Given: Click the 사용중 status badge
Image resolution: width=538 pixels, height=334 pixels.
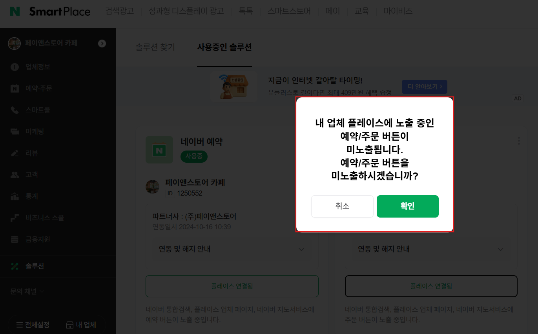Looking at the screenshot, I should pos(194,156).
